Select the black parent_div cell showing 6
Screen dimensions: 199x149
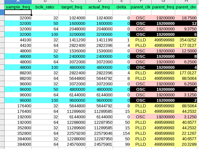point(186,35)
